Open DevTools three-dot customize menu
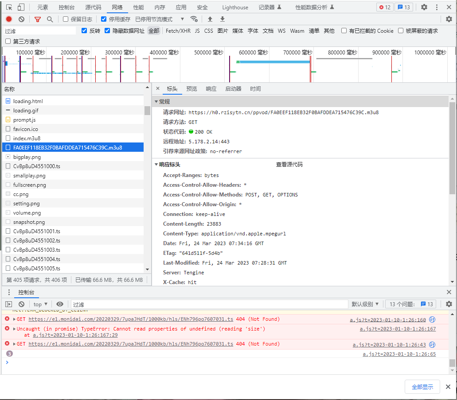Screen dimensions: 457x400 [x=437, y=7]
